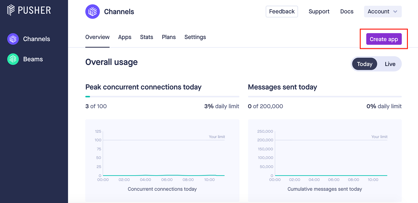Screen dimensions: 418x203
Task: Open the Support link
Action: (319, 12)
